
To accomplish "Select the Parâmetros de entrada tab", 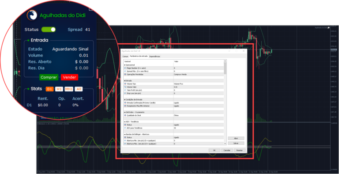I will tap(139, 56).
